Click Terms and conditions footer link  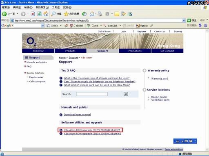174,149
